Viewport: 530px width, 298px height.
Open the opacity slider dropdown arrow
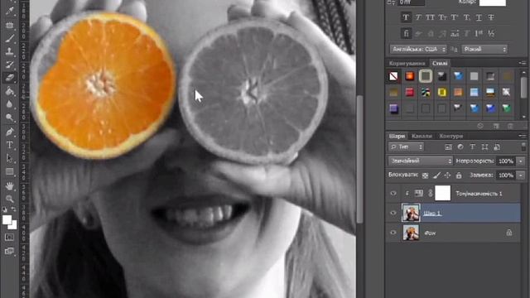[x=521, y=161]
